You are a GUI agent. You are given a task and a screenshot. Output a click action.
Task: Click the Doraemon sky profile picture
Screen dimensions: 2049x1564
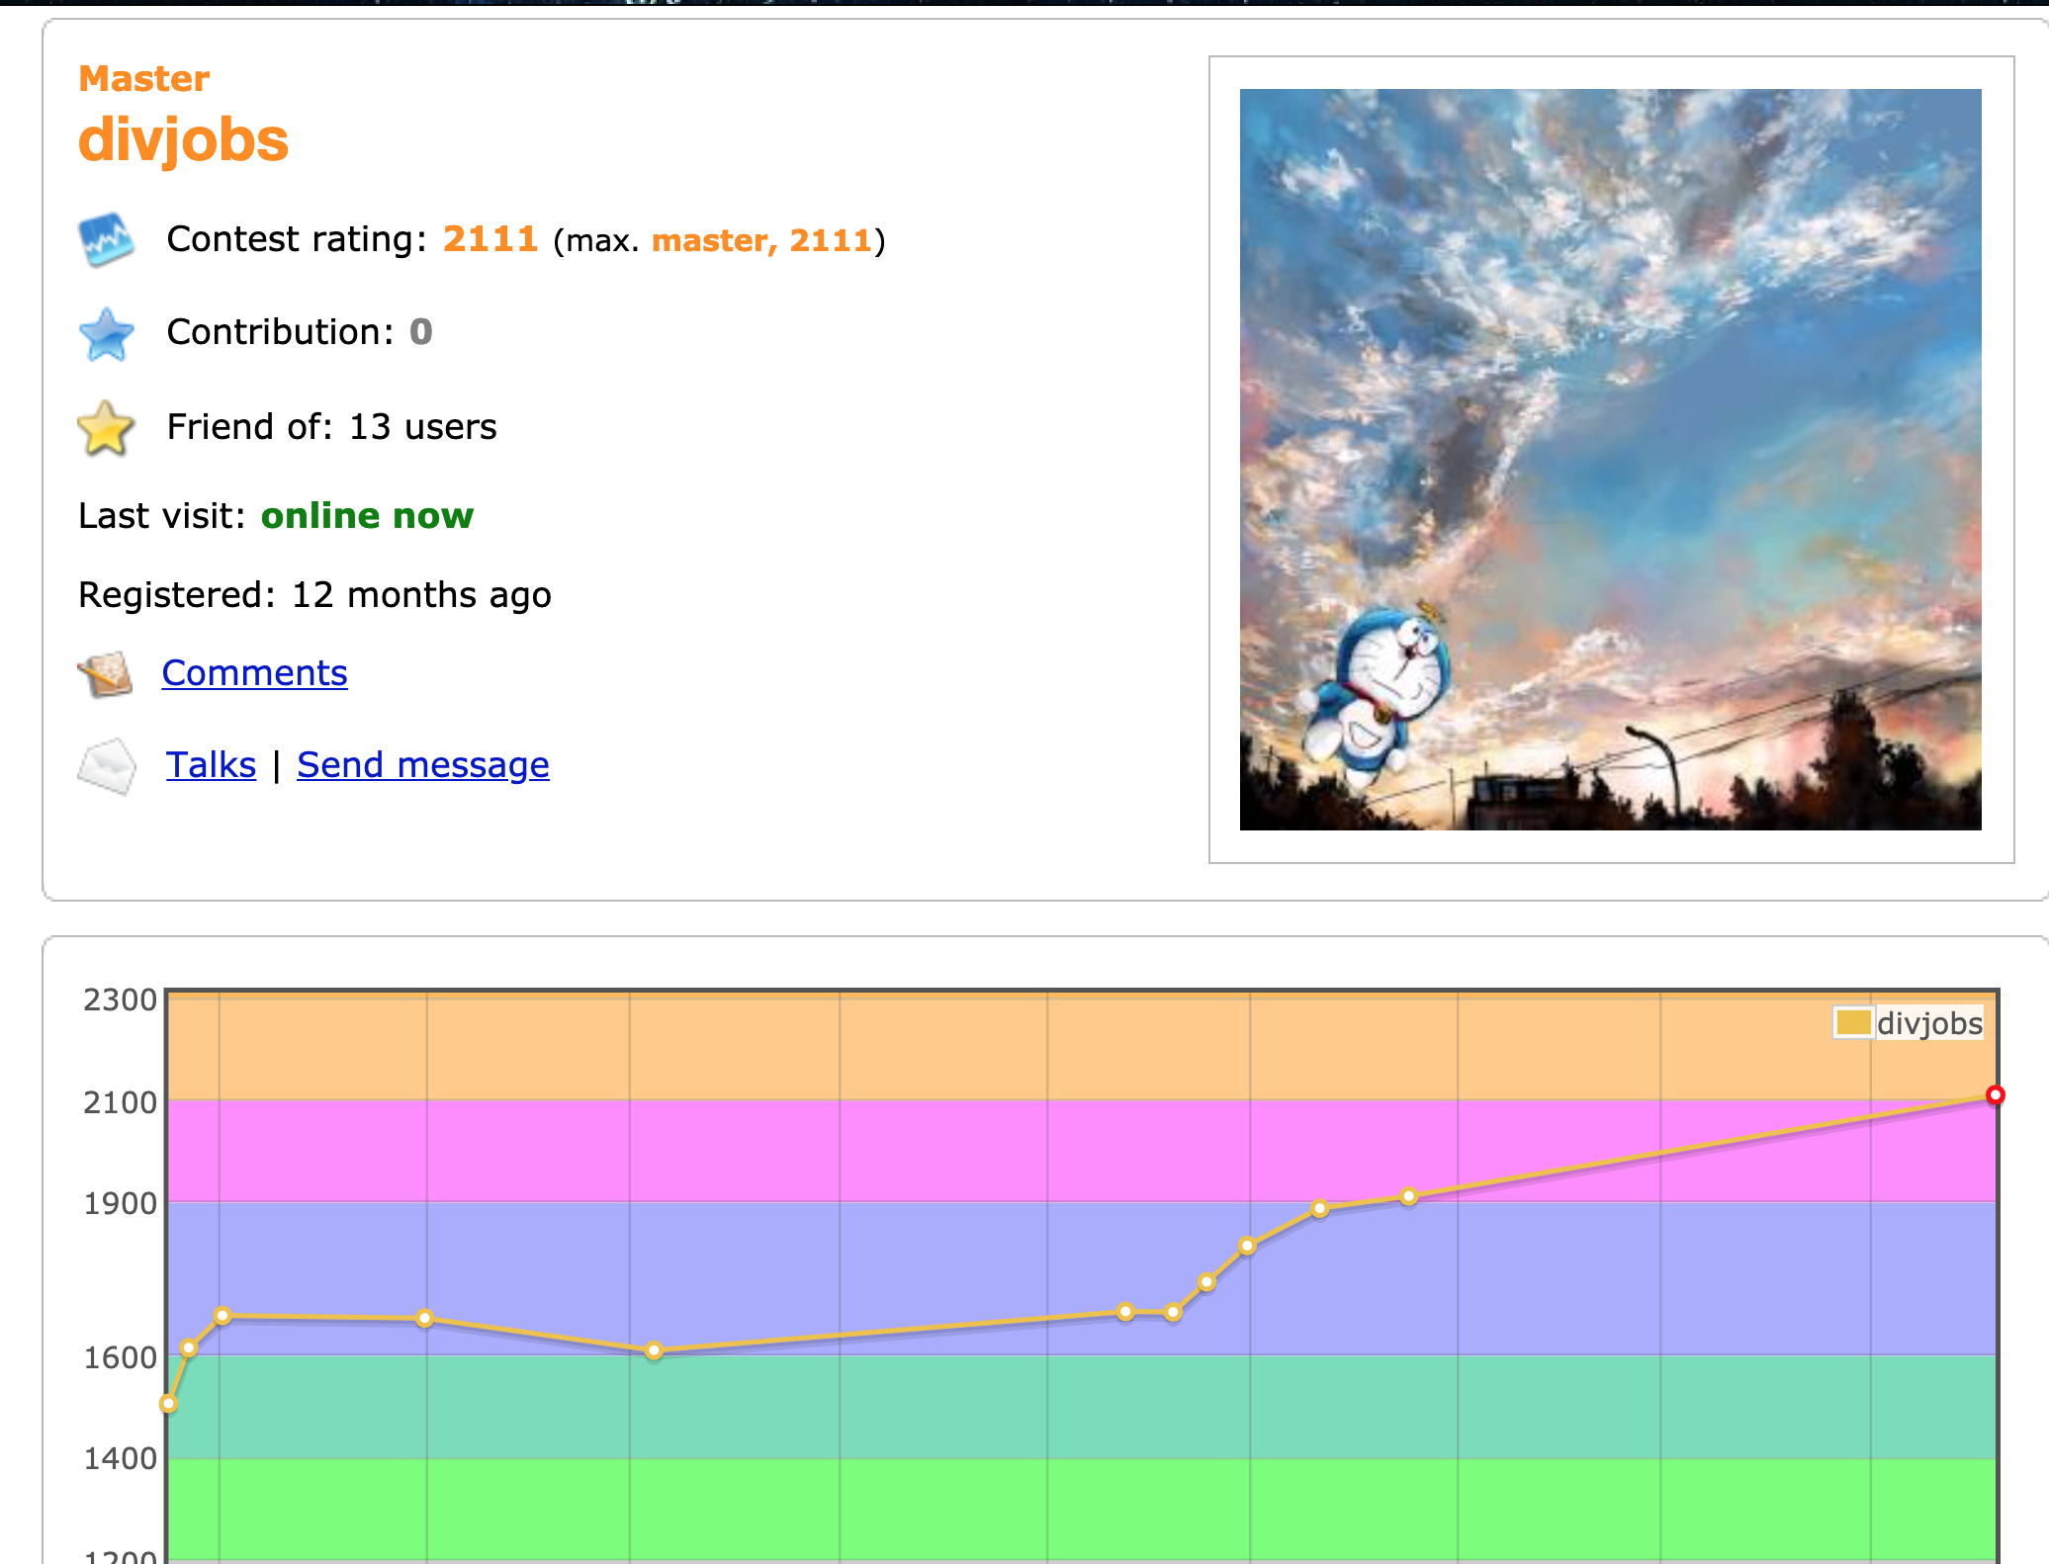tap(1610, 460)
